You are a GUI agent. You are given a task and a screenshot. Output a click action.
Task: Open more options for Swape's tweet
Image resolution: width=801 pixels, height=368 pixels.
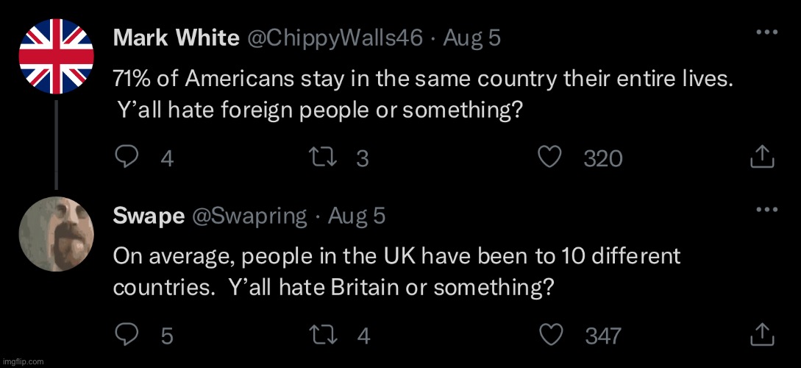point(766,210)
